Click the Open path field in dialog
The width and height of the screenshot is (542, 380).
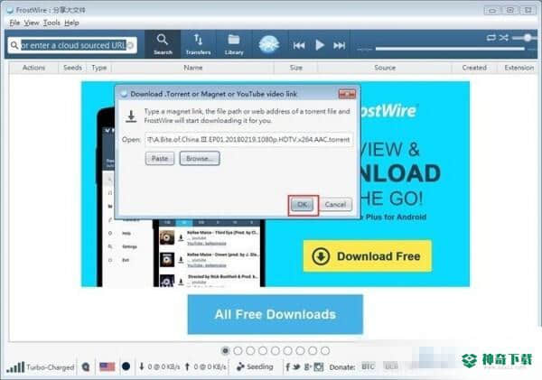click(249, 140)
